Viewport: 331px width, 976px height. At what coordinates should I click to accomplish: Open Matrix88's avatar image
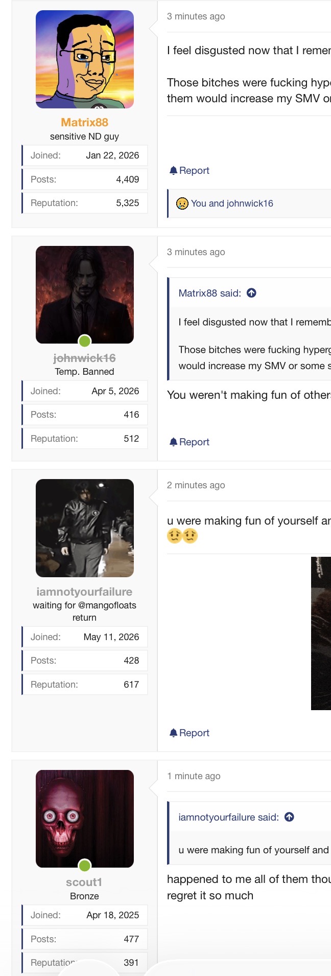click(x=85, y=59)
